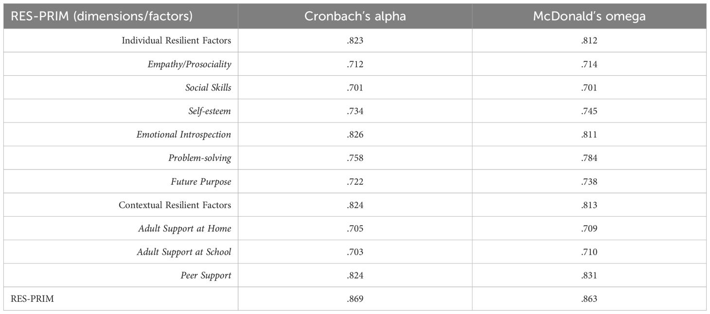710x314 pixels.
Task: Click the .826 alpha value for Emotional Introspection
Action: pos(355,135)
